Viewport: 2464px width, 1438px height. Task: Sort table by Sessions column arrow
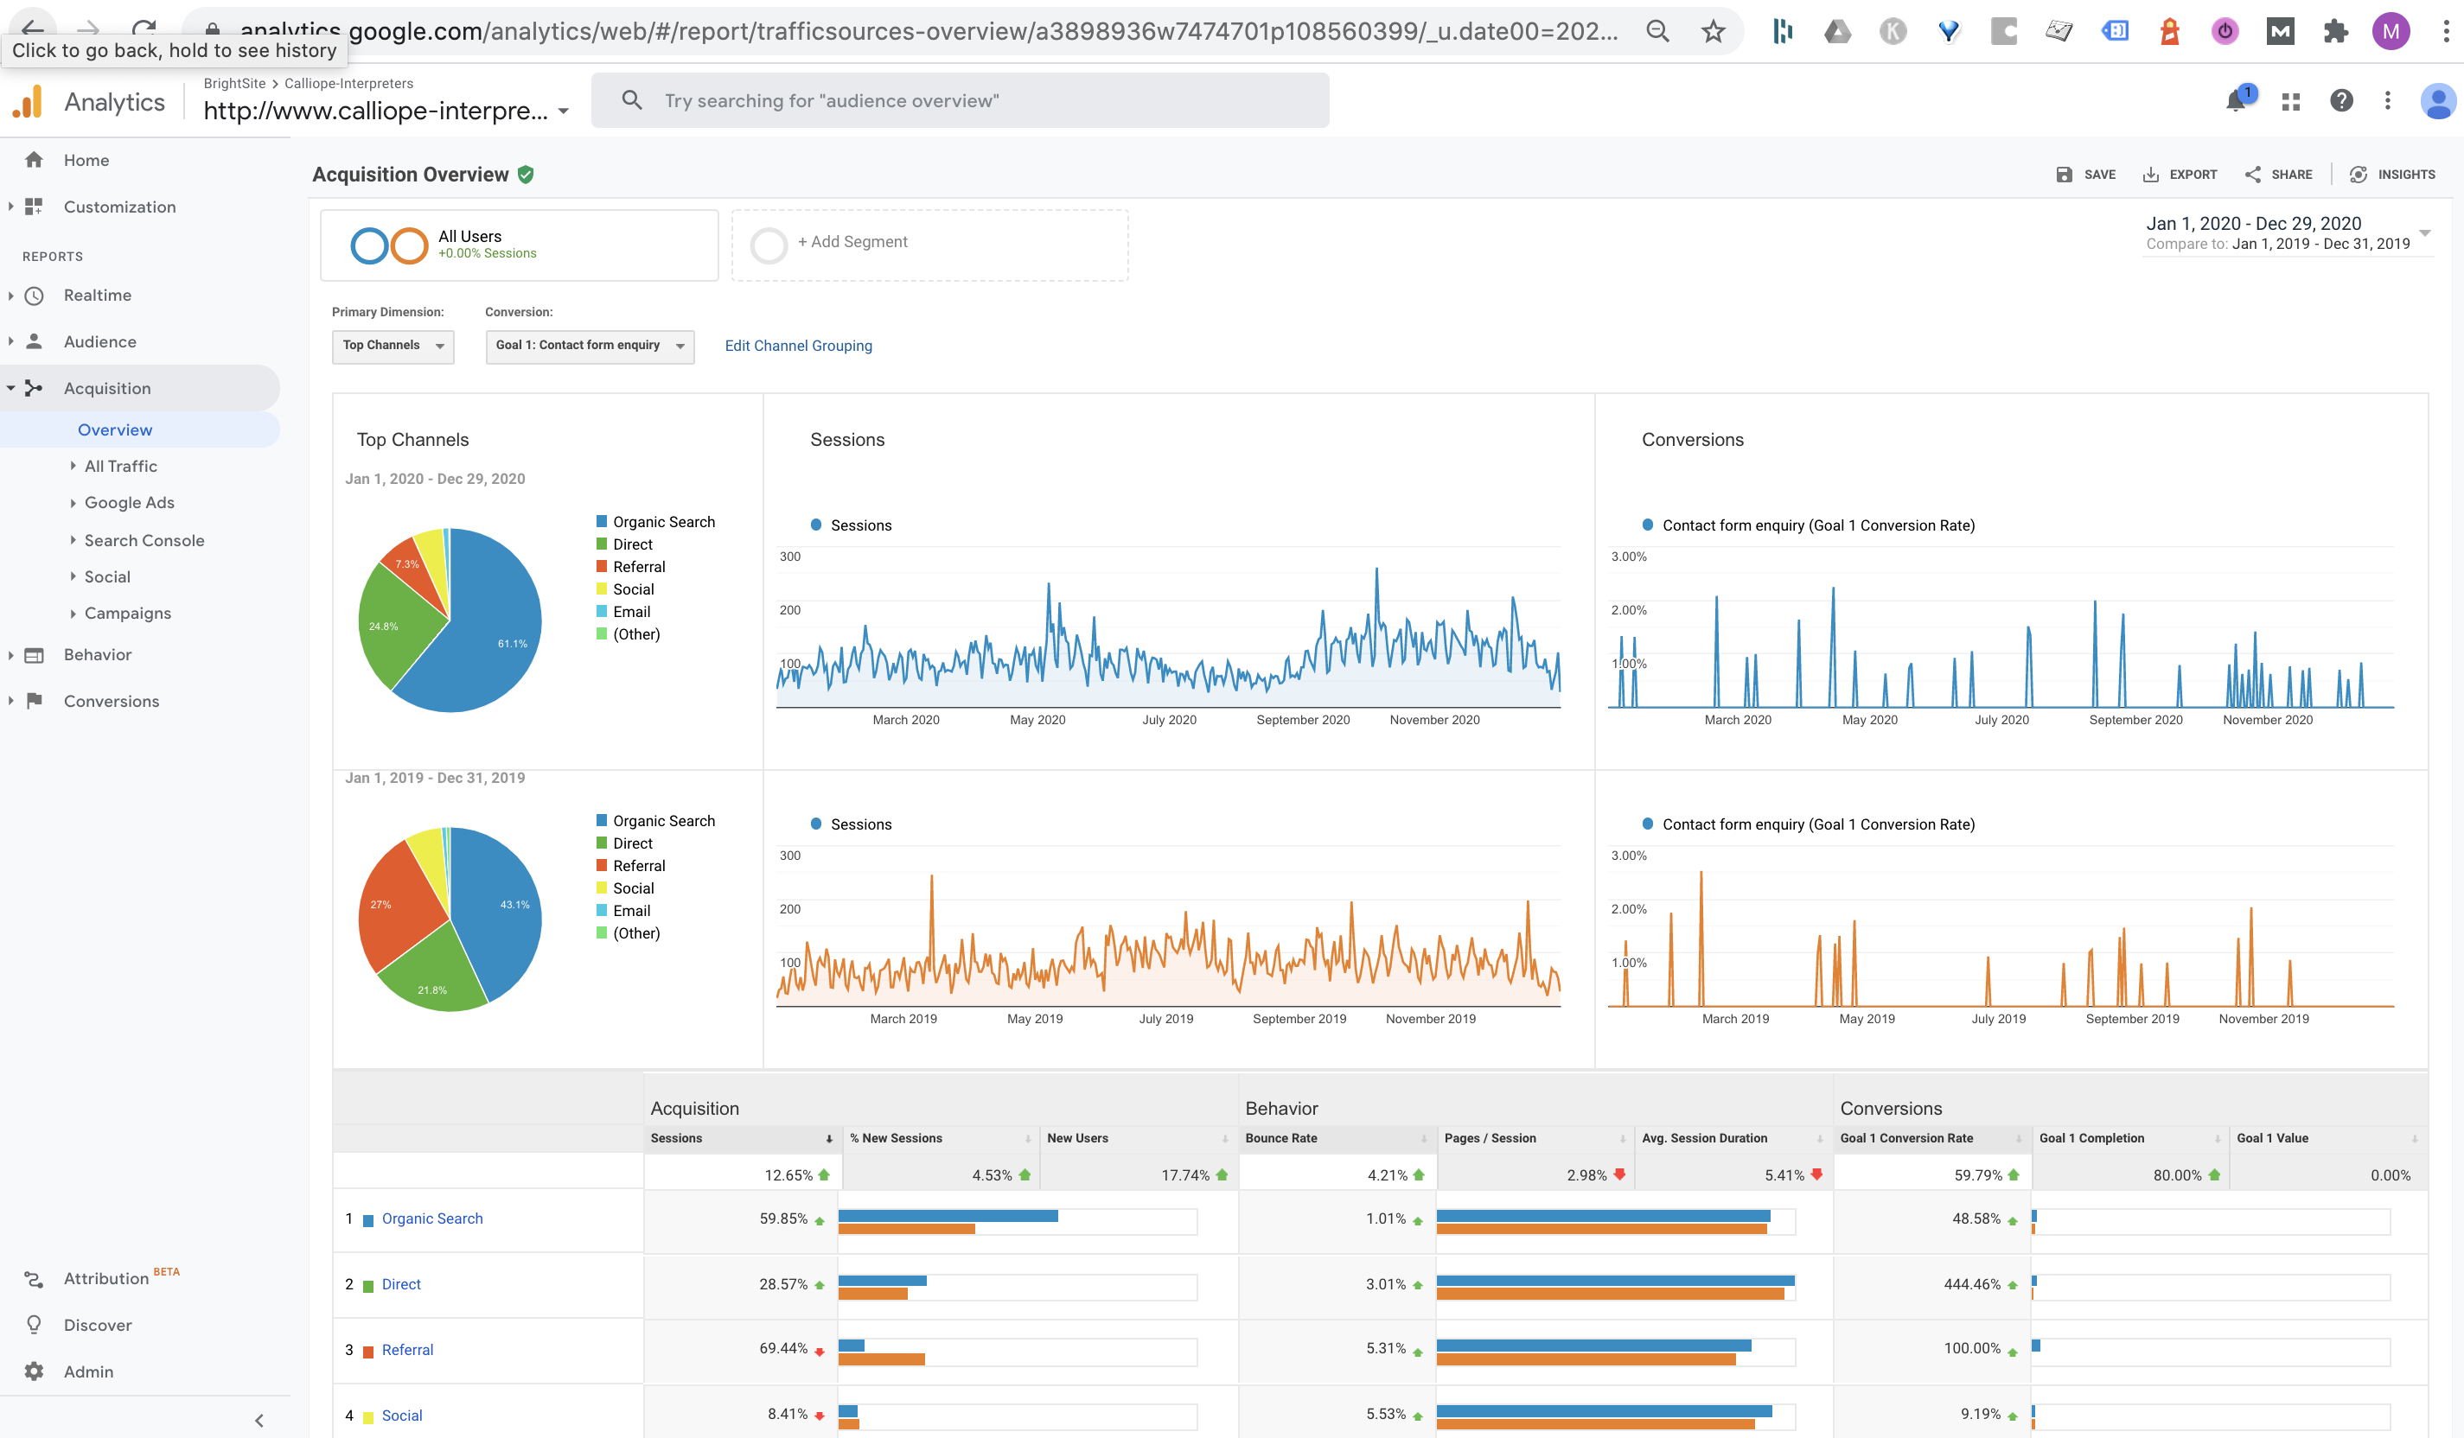(x=828, y=1139)
